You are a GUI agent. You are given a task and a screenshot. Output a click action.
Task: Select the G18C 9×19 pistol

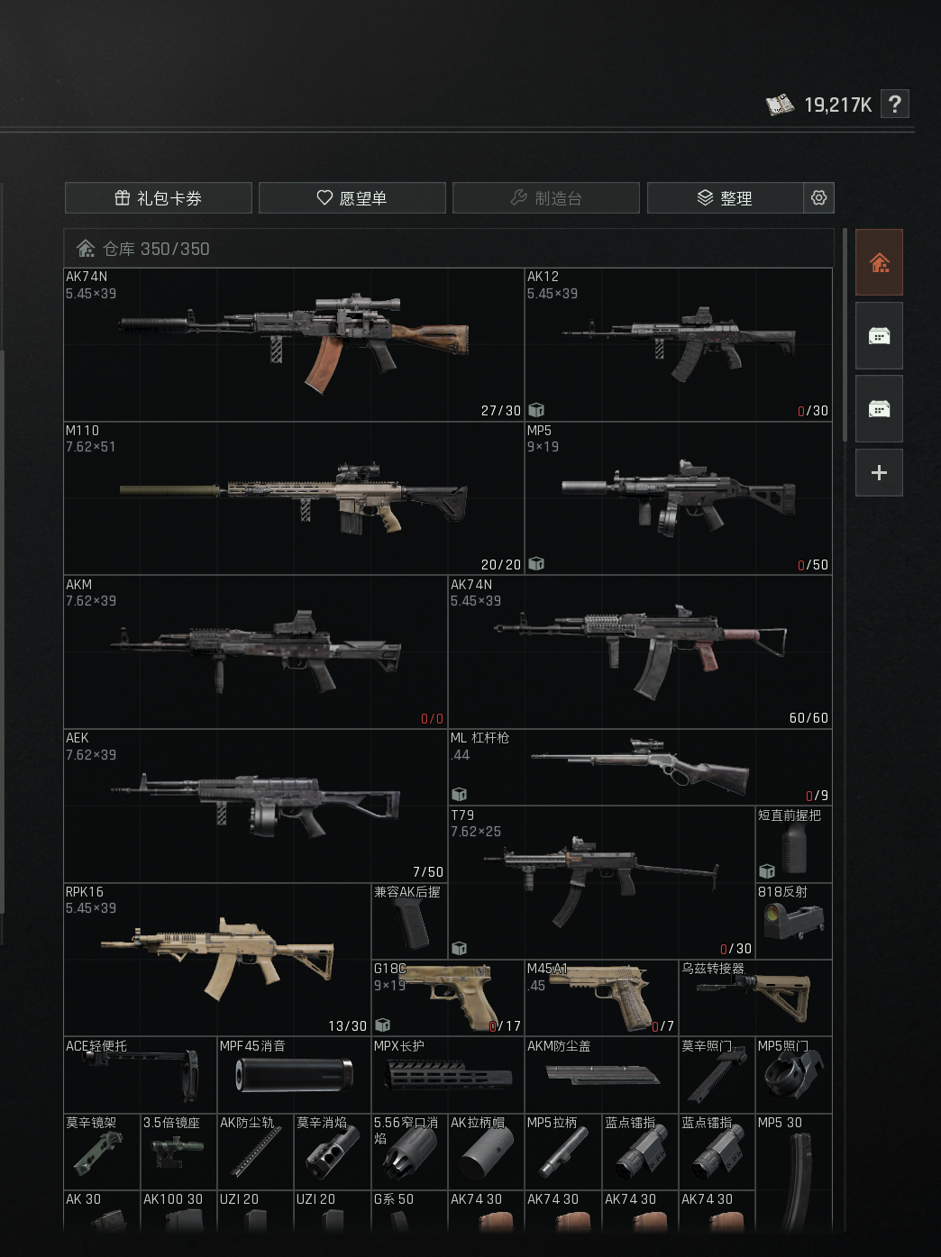coord(448,997)
